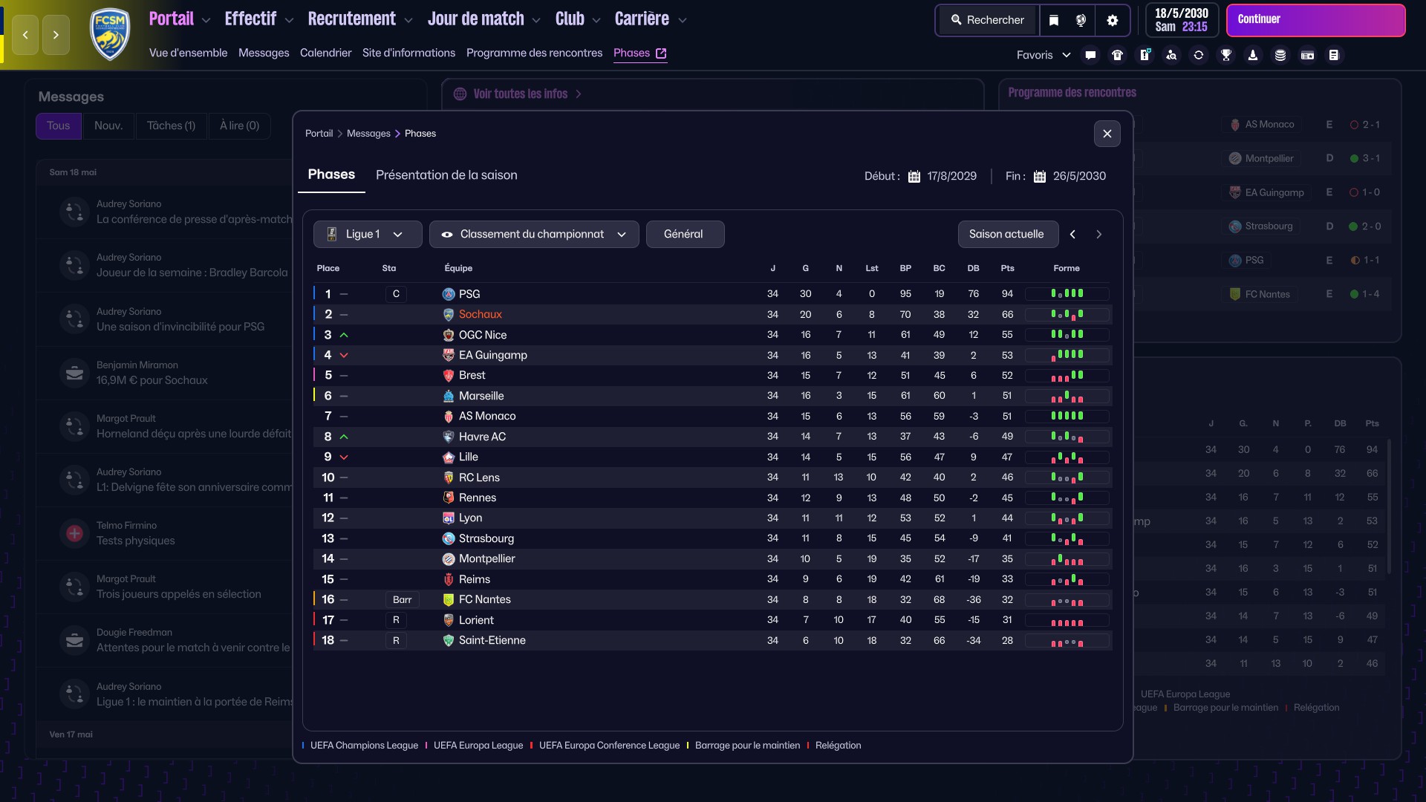
Task: Select the Tous message filter
Action: click(x=58, y=125)
